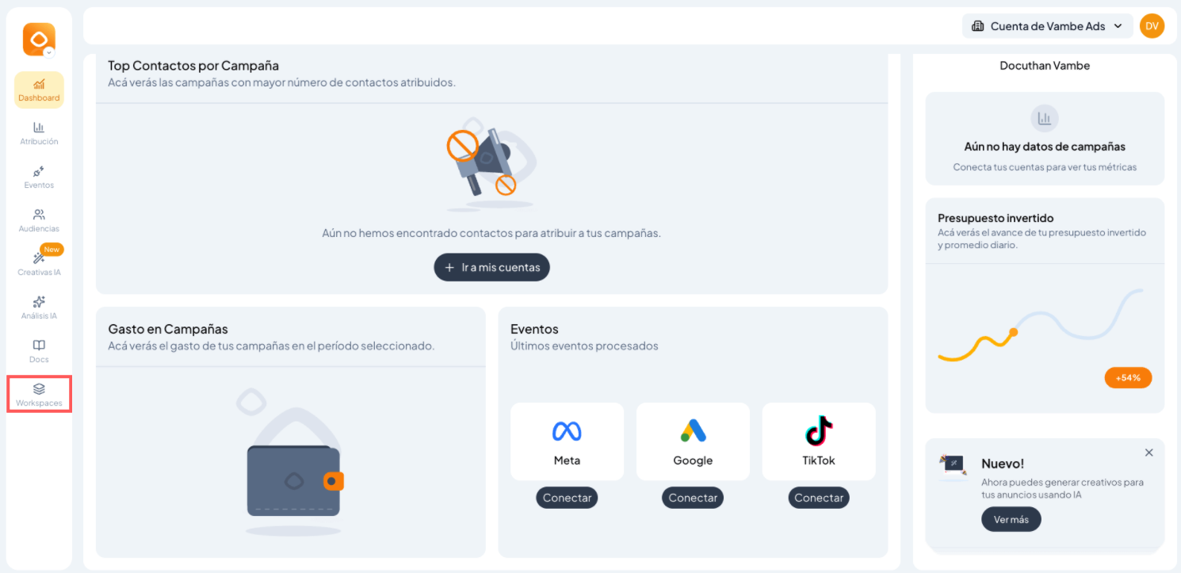The image size is (1181, 573).
Task: Click the Ir a mis cuentas button
Action: [x=491, y=268]
